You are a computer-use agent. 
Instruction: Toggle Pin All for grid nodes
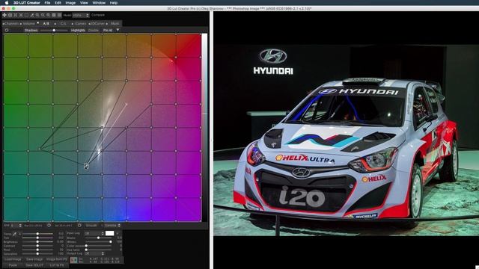[x=108, y=30]
